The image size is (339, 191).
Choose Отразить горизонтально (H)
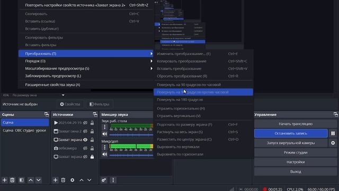pos(203,108)
